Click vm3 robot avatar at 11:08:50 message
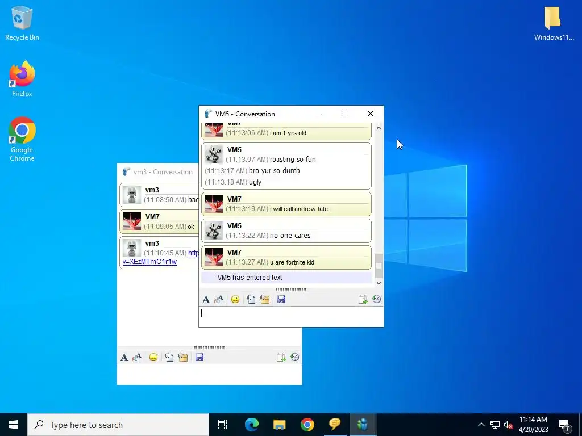This screenshot has width=582, height=436. pos(132,195)
